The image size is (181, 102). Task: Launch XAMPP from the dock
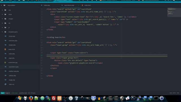(59, 98)
